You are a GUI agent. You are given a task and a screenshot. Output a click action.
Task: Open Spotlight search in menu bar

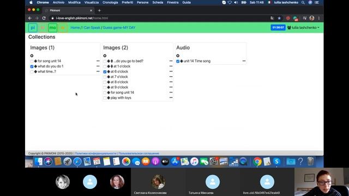point(303,2)
